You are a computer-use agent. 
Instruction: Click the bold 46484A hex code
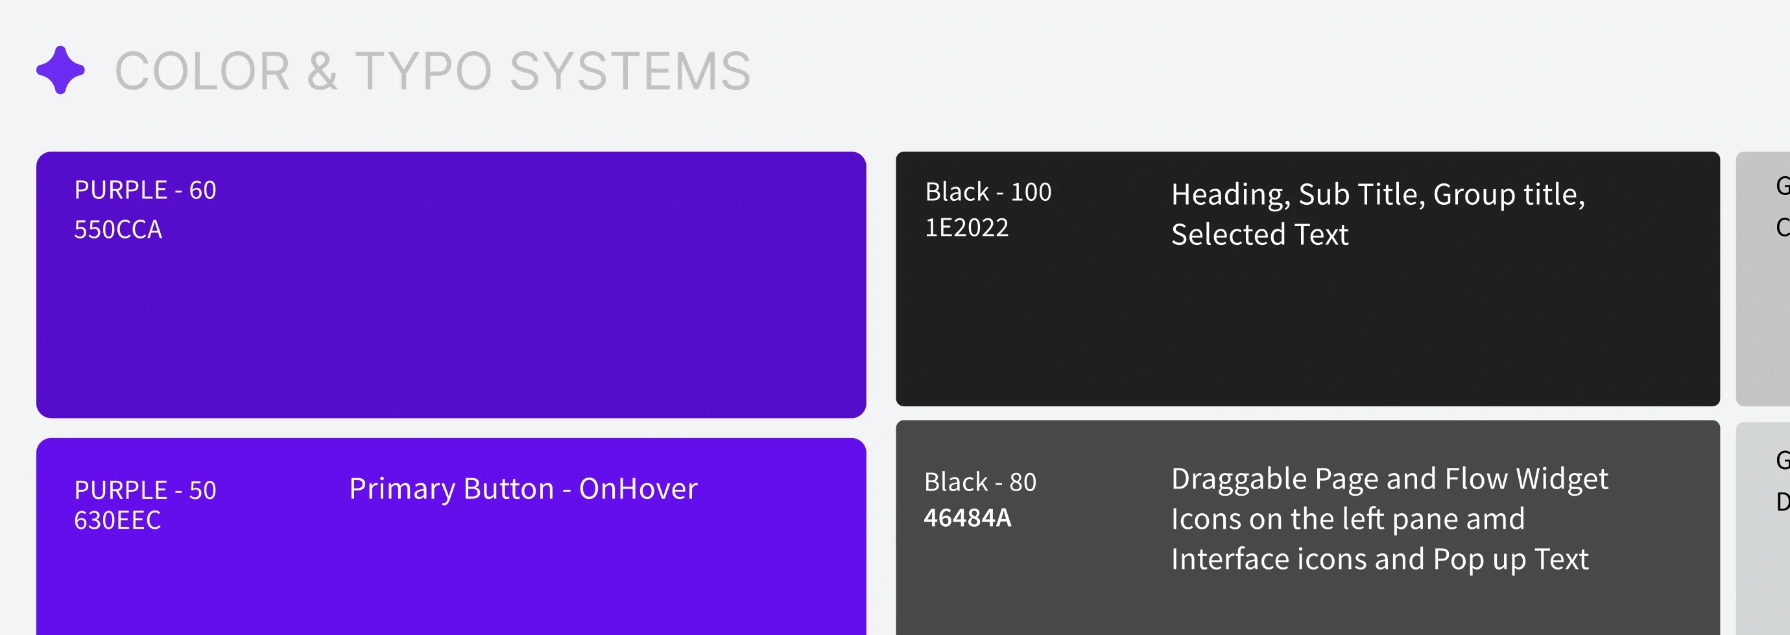(x=967, y=518)
